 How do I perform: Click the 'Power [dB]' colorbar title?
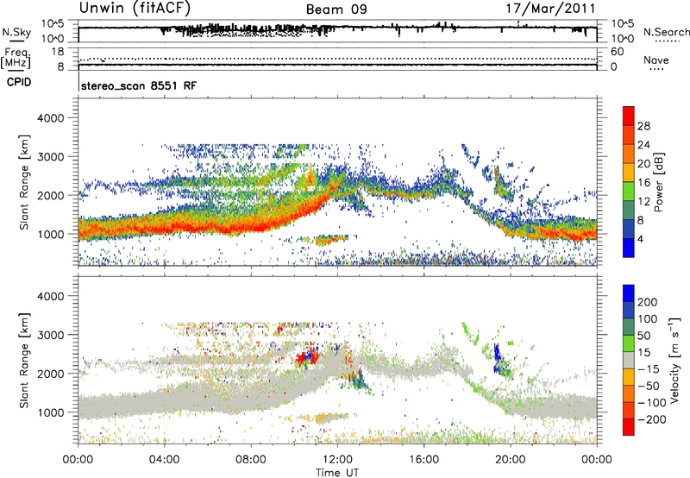[x=658, y=182]
